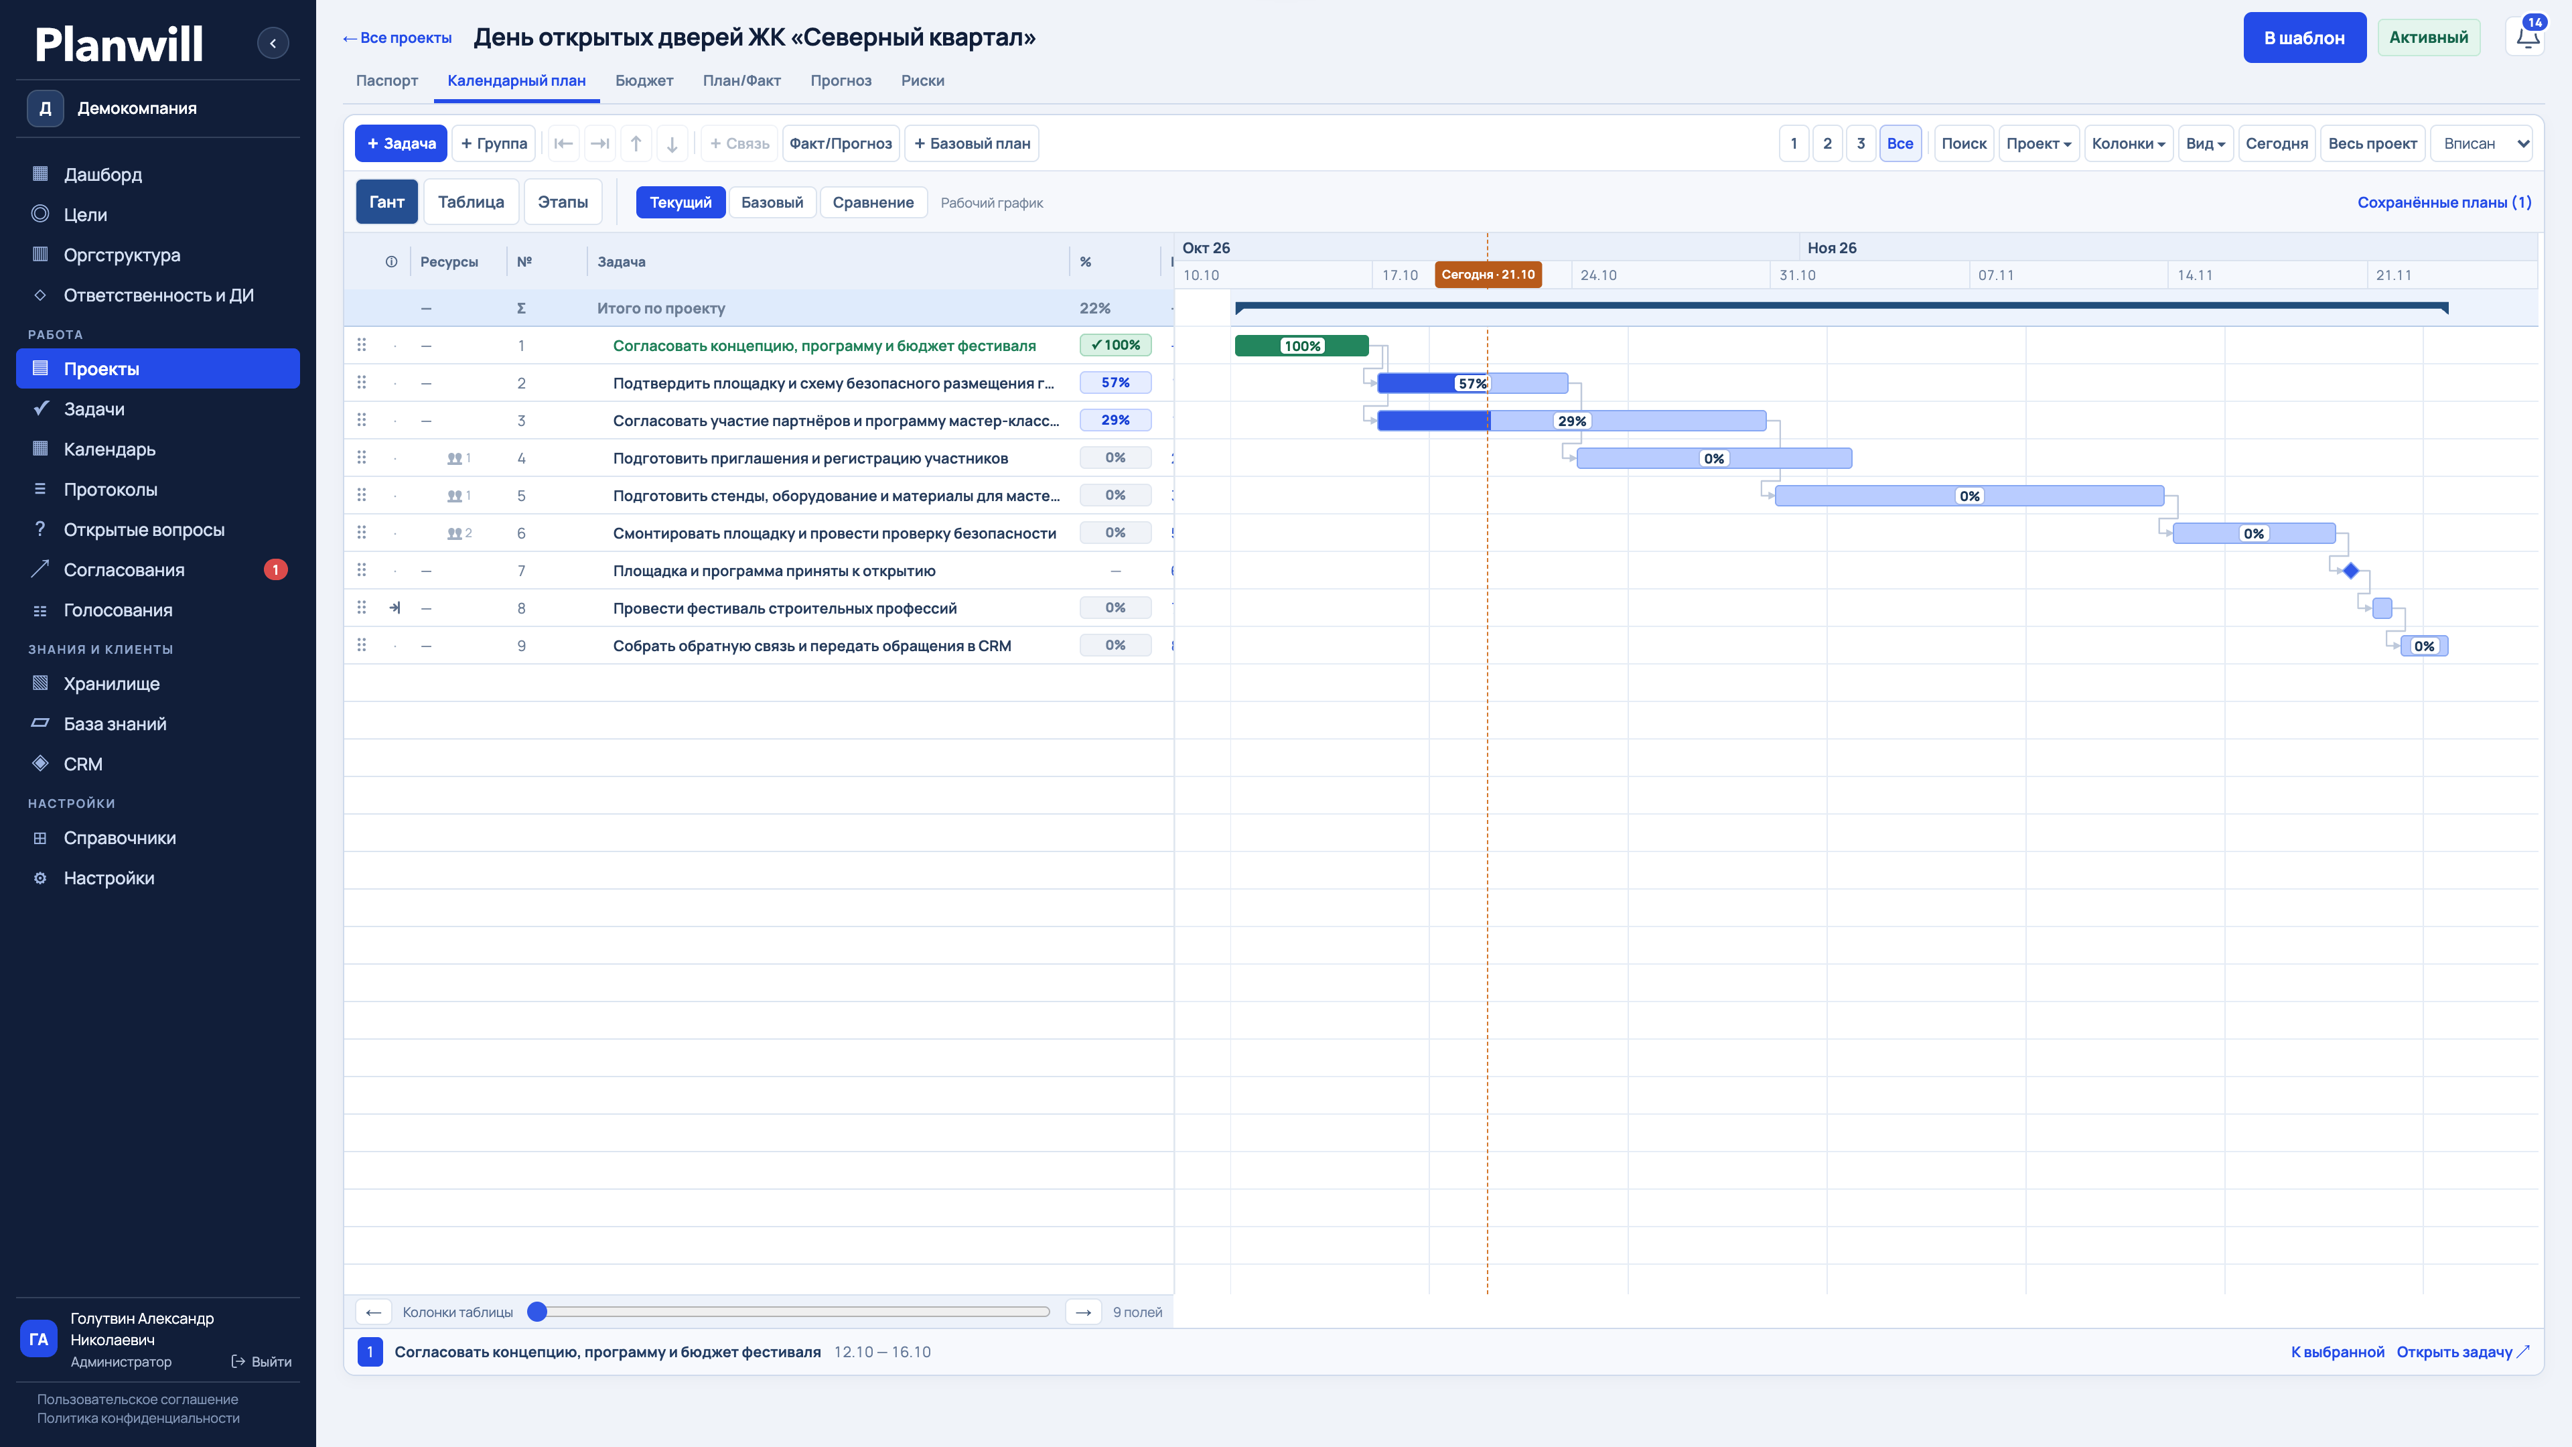Open Цели in the sidebar
The width and height of the screenshot is (2572, 1447).
click(158, 214)
